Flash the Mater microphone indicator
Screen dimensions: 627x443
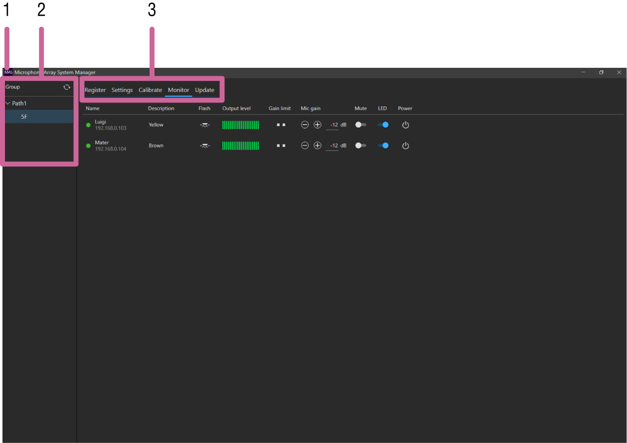click(205, 146)
